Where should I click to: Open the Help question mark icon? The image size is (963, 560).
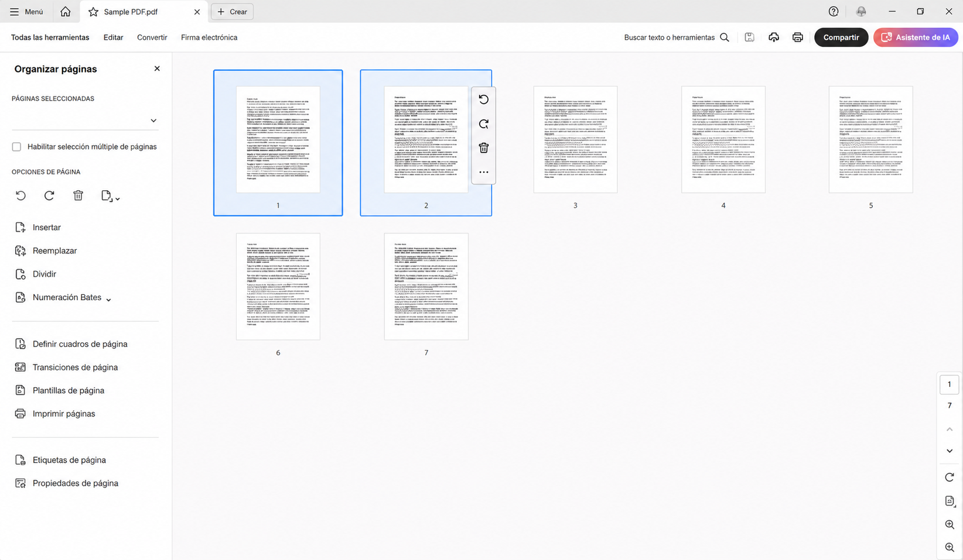click(x=834, y=12)
